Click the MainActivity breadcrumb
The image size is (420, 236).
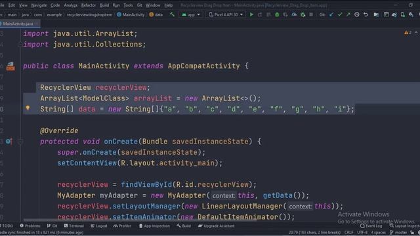tap(131, 14)
